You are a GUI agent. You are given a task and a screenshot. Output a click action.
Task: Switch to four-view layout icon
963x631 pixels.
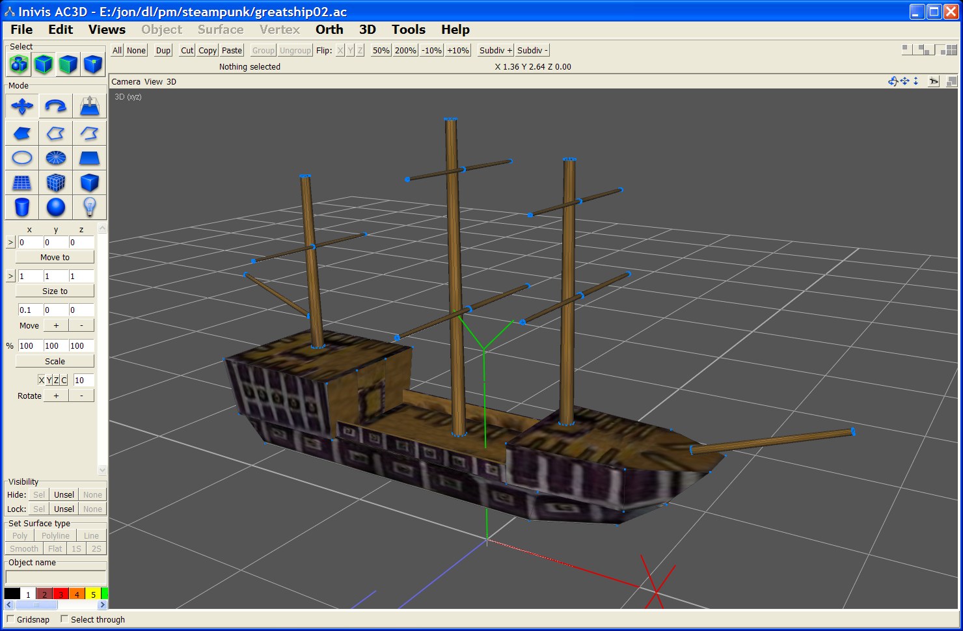pos(951,50)
